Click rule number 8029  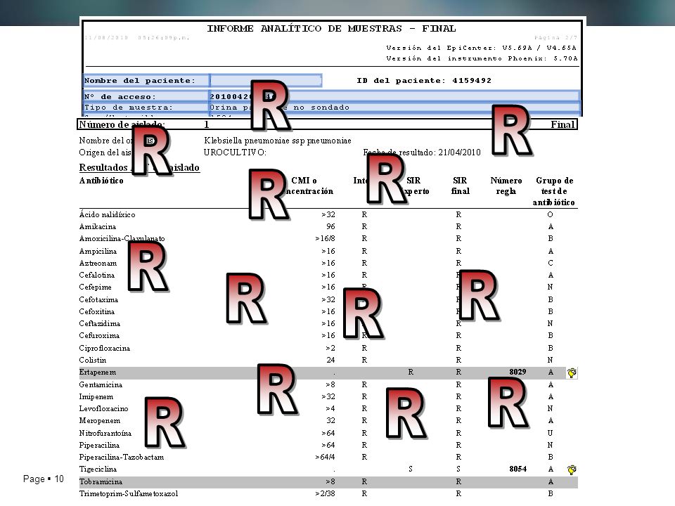pos(517,372)
